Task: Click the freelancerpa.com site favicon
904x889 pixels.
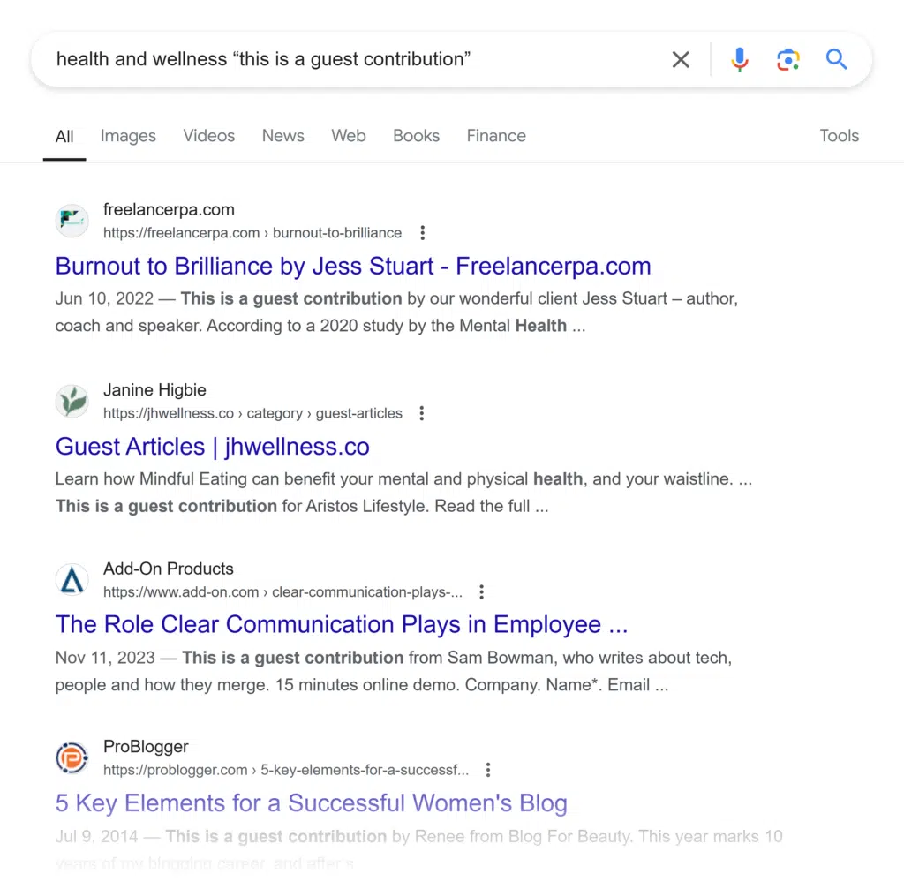Action: click(72, 222)
